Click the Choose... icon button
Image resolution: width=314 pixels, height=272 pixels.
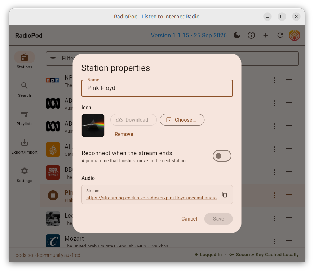(182, 120)
